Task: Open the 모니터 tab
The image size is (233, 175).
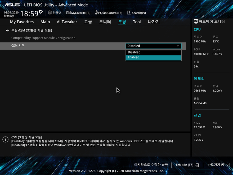Action: (x=105, y=22)
